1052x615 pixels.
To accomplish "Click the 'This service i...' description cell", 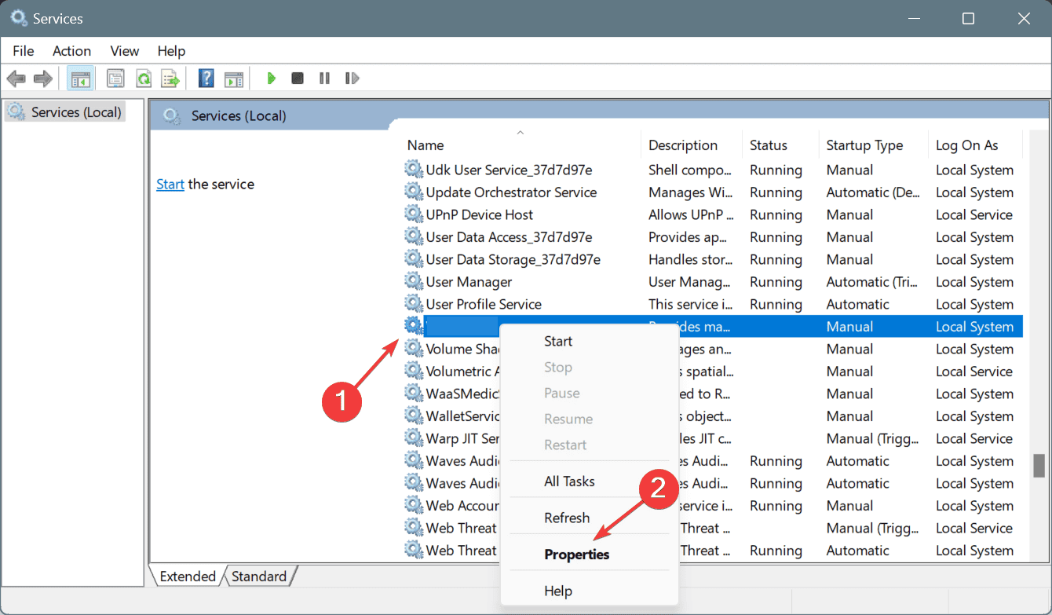I will pos(689,304).
